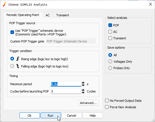Switch to the AC tab
This screenshot has height=122, width=155.
tap(47, 15)
